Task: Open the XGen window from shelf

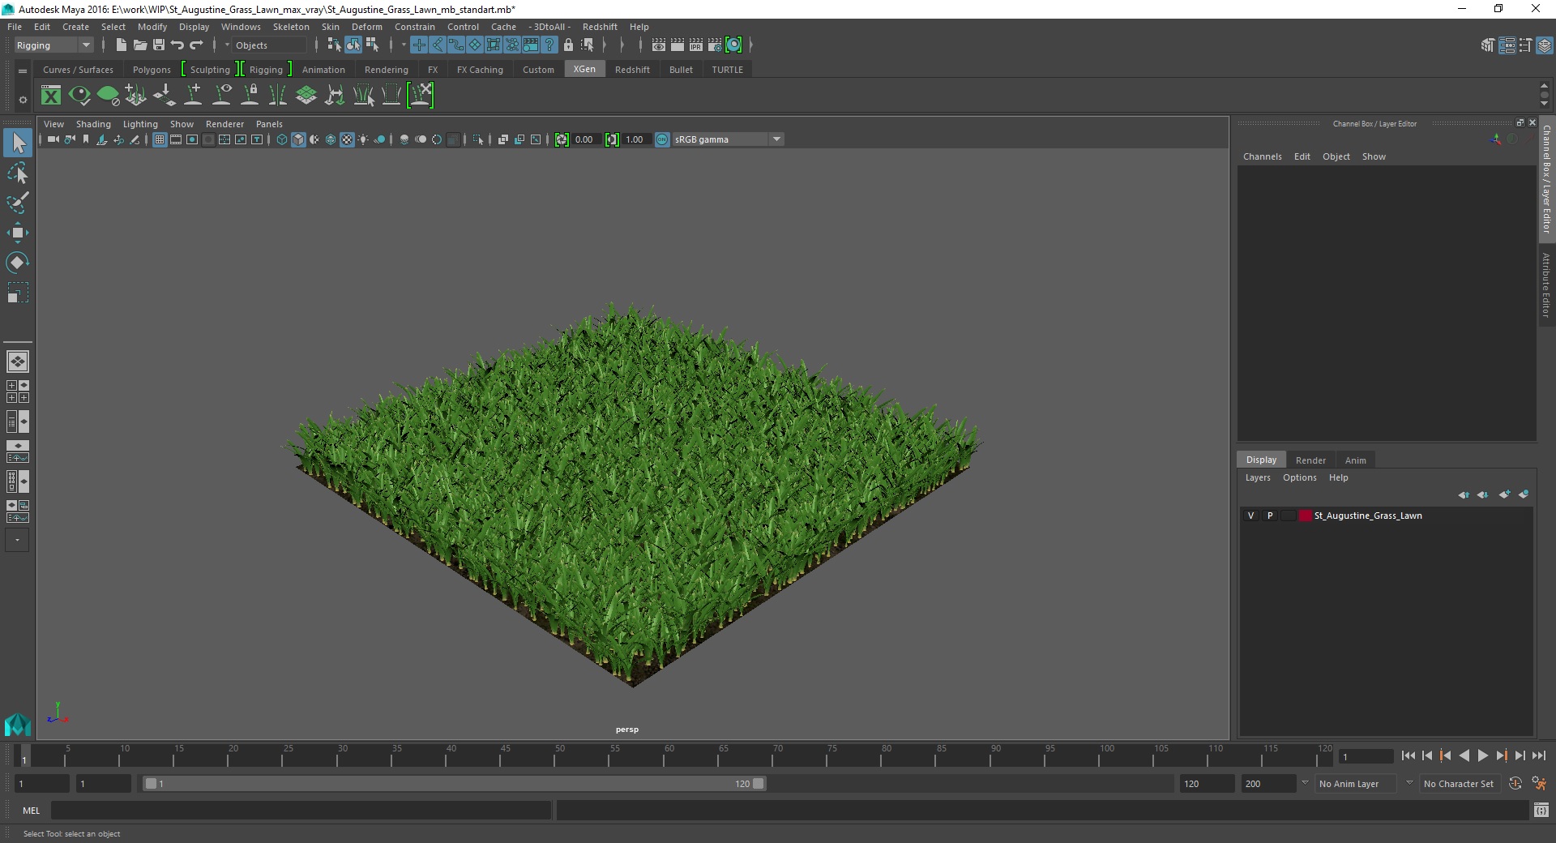Action: tap(51, 96)
